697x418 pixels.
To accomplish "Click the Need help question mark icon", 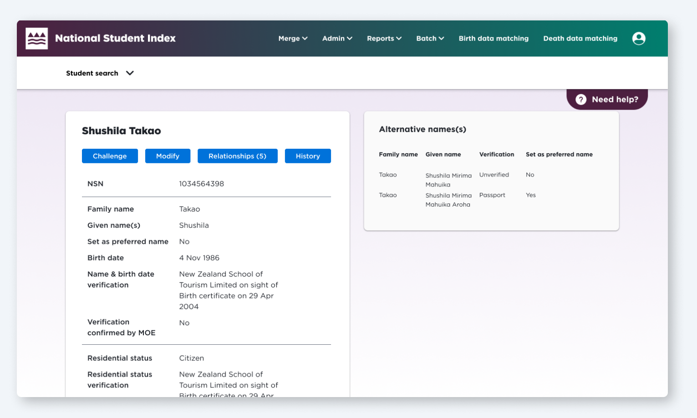I will pyautogui.click(x=581, y=100).
